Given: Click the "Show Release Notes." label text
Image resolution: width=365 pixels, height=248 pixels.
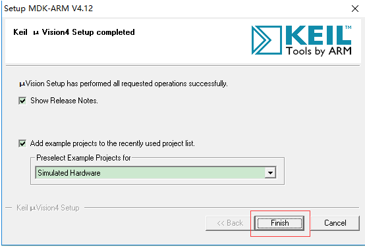Looking at the screenshot, I should (x=64, y=101).
